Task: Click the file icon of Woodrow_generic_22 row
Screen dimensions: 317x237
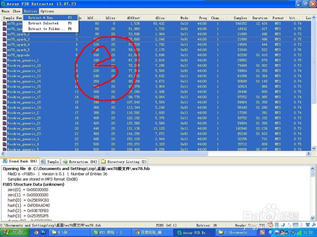Action: click(x=4, y=128)
